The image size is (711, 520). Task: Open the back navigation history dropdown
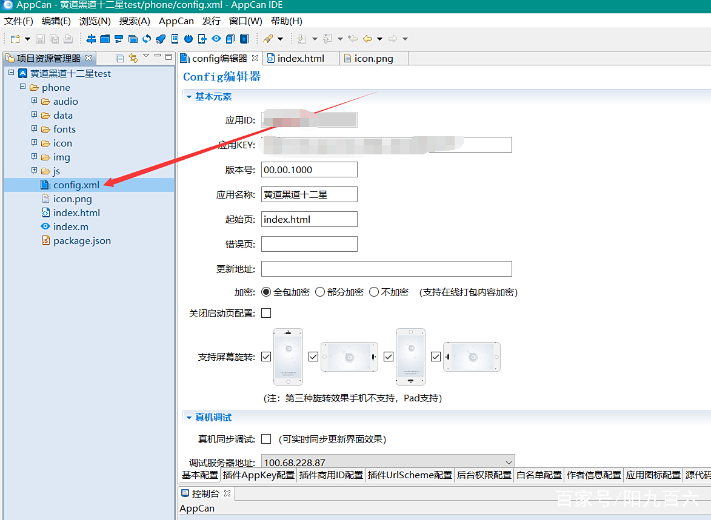(379, 39)
